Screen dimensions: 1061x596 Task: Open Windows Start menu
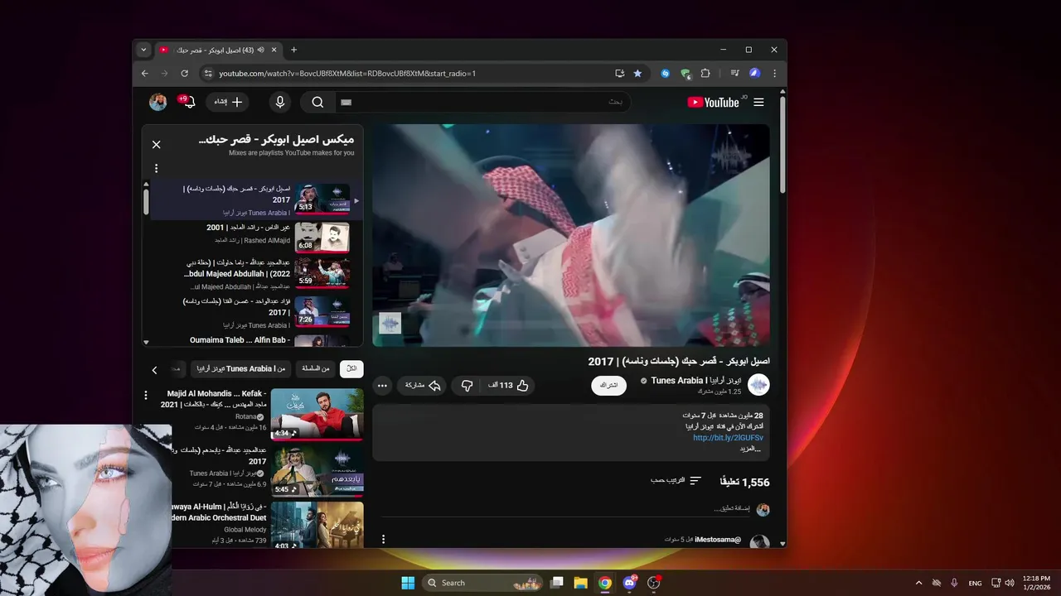pyautogui.click(x=408, y=583)
